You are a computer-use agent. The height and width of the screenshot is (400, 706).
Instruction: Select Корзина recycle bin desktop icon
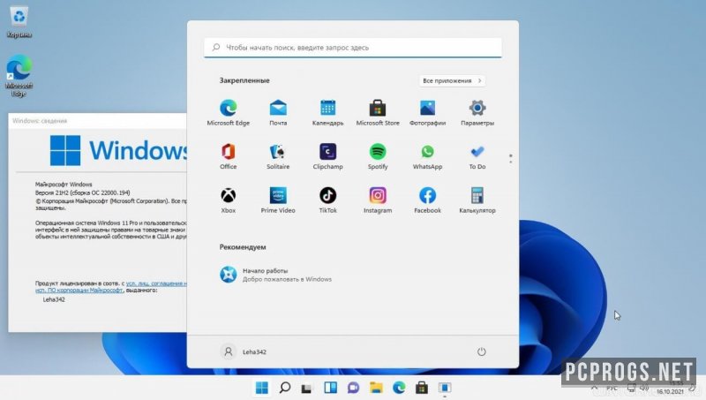pos(19,23)
